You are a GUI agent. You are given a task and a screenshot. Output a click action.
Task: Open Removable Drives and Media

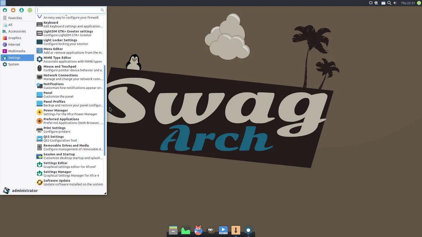click(x=70, y=147)
